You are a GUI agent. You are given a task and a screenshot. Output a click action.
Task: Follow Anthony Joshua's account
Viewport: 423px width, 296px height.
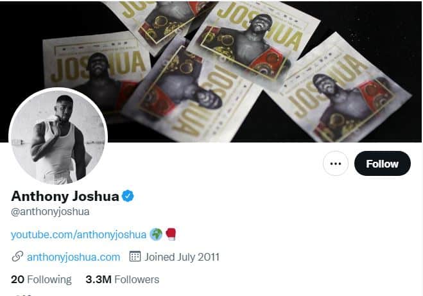[x=383, y=164]
